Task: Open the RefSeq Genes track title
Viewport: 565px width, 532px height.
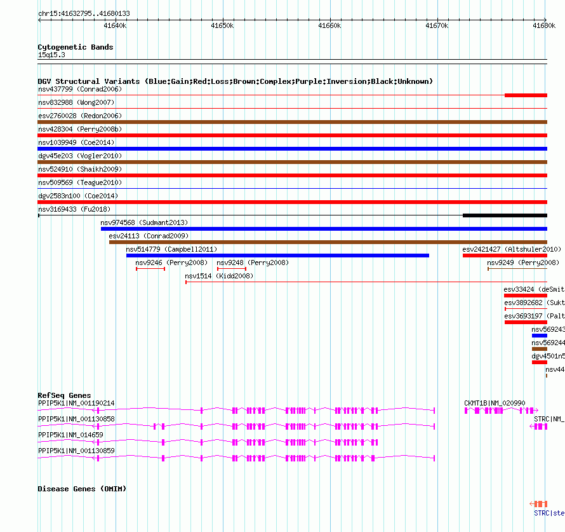Action: pyautogui.click(x=64, y=395)
